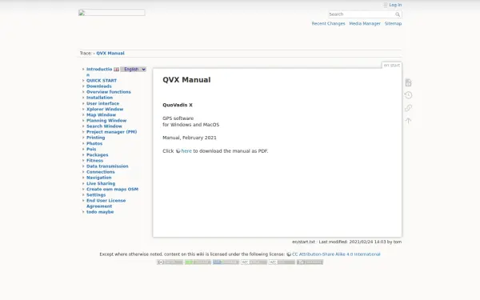Open Navigation in sidebar

coord(99,178)
